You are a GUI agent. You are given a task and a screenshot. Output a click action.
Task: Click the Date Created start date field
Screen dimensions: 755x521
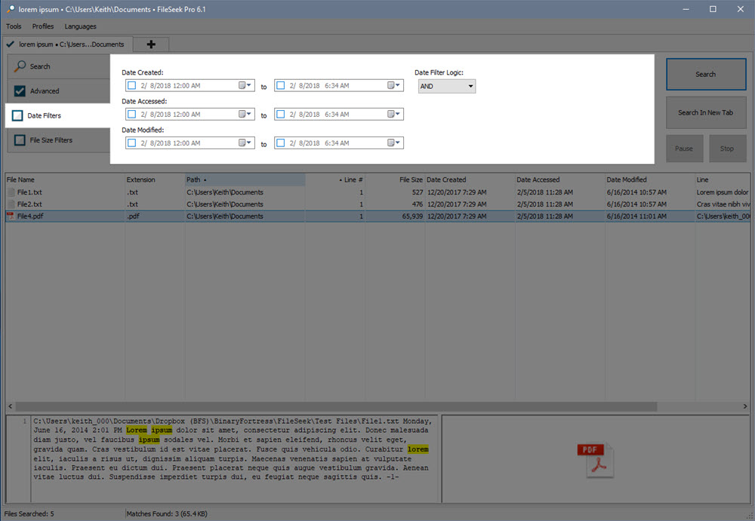tap(190, 86)
